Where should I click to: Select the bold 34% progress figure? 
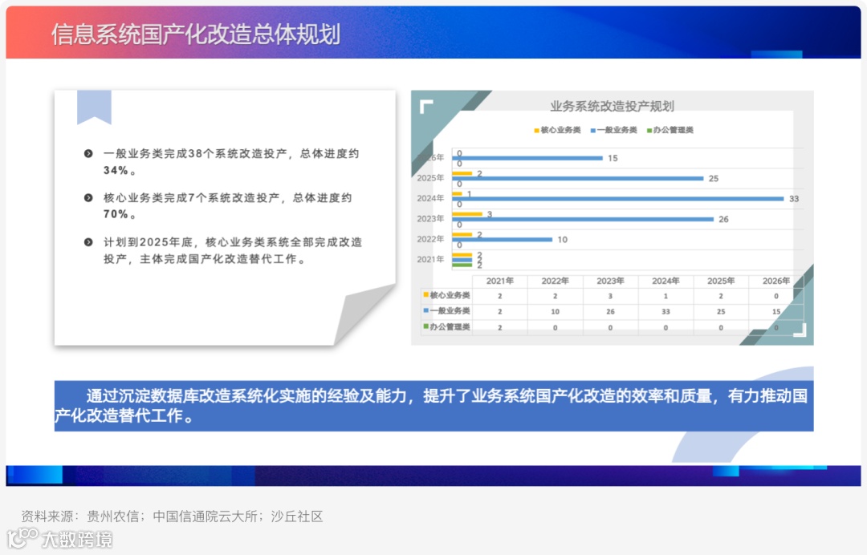pos(116,170)
